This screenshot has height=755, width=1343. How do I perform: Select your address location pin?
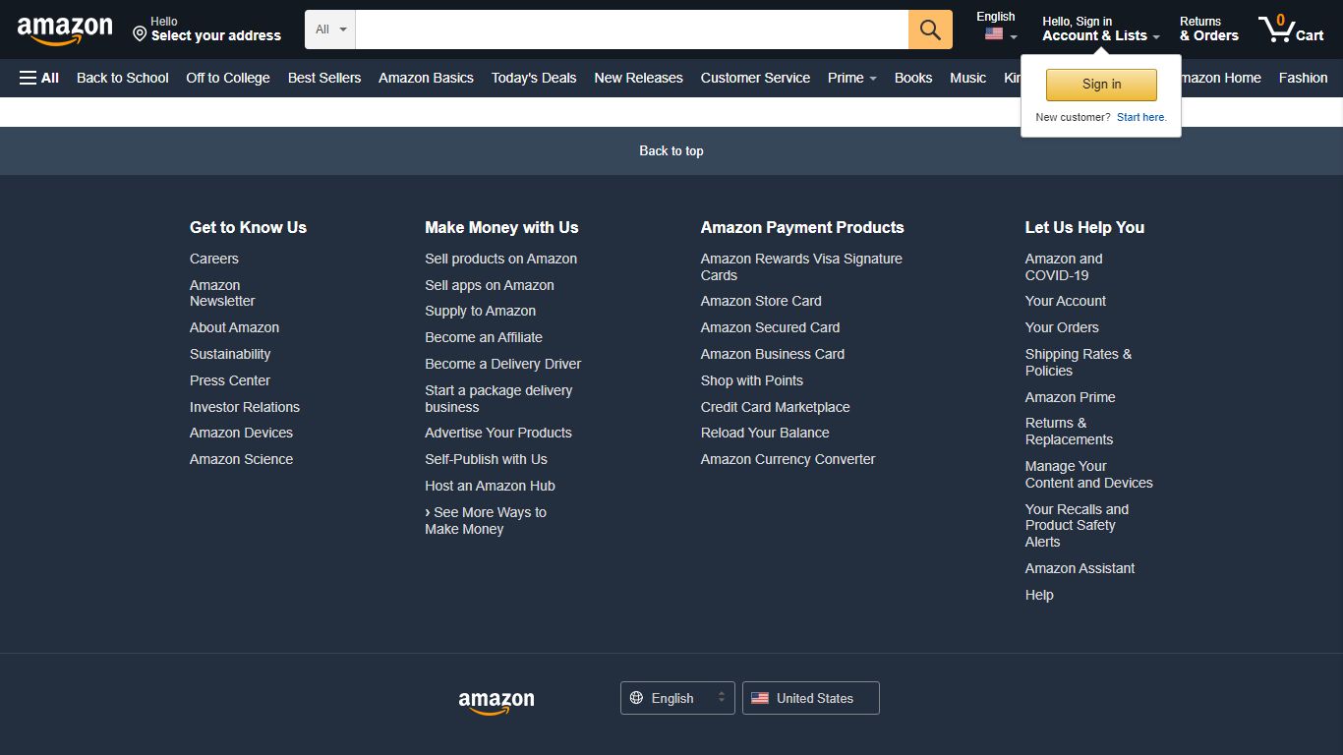(x=140, y=34)
